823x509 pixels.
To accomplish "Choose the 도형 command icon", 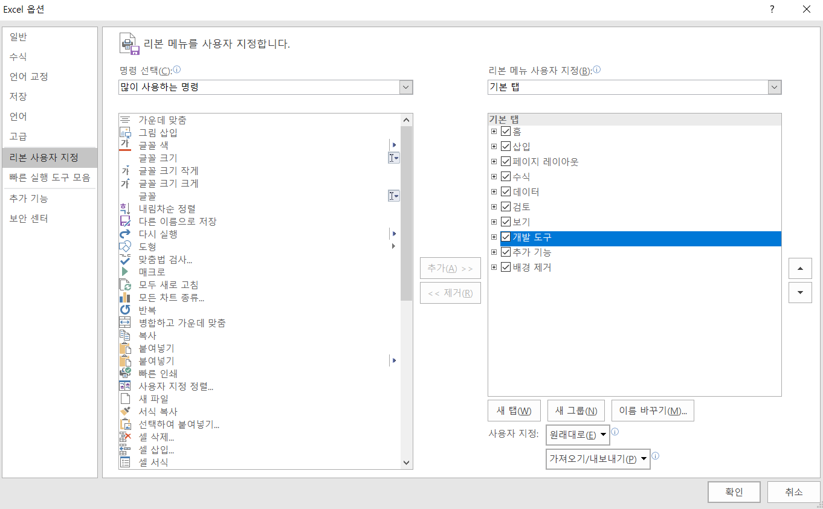I will (x=125, y=247).
